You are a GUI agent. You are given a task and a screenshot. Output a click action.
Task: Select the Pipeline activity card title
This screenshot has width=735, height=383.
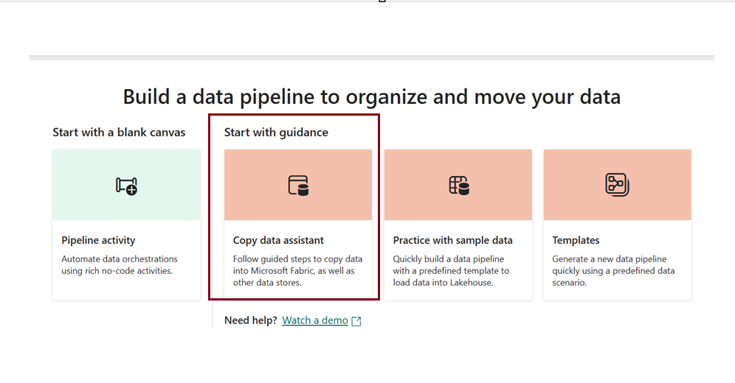[98, 240]
